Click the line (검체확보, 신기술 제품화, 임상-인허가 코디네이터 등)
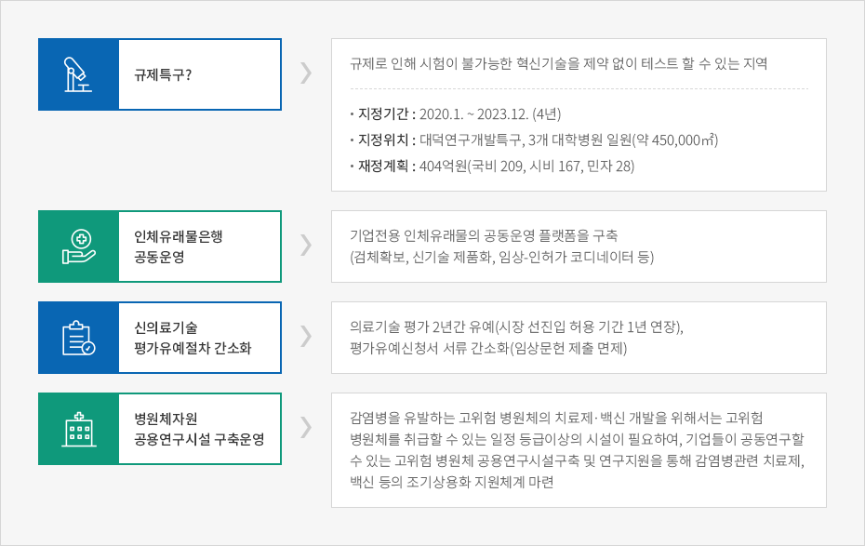This screenshot has height=546, width=865. (502, 257)
